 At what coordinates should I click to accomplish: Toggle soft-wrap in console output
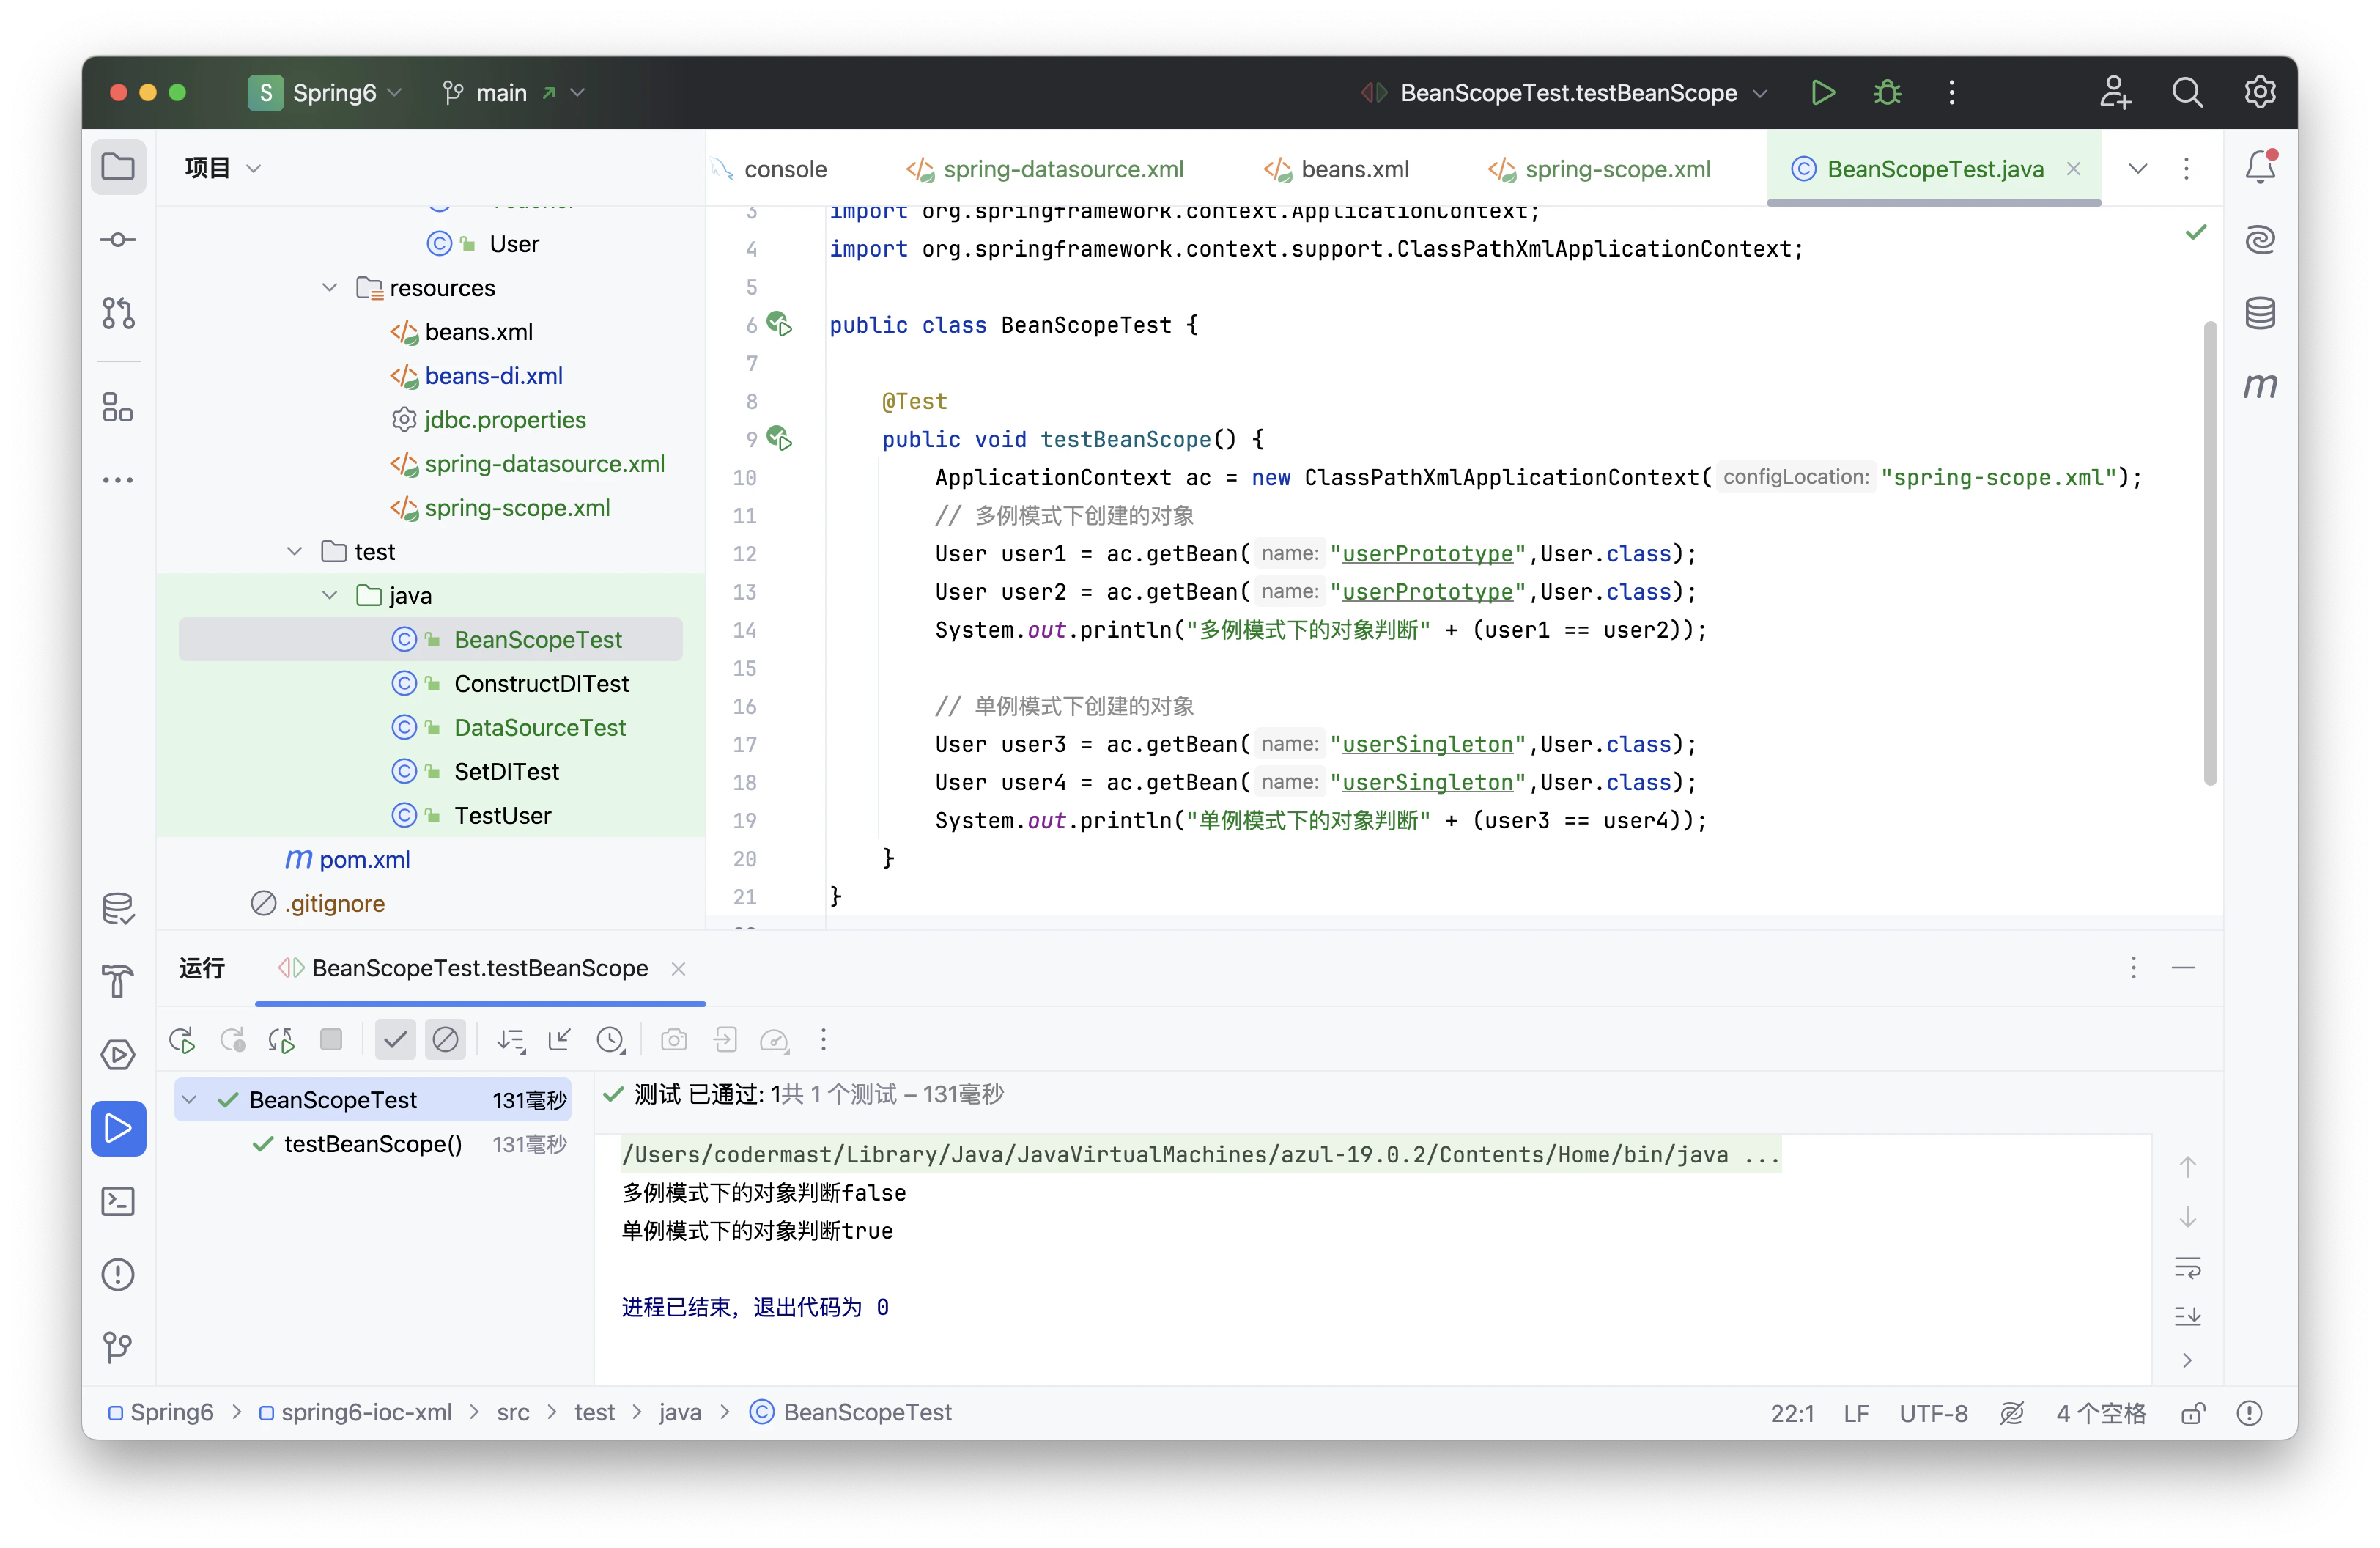click(x=2187, y=1267)
